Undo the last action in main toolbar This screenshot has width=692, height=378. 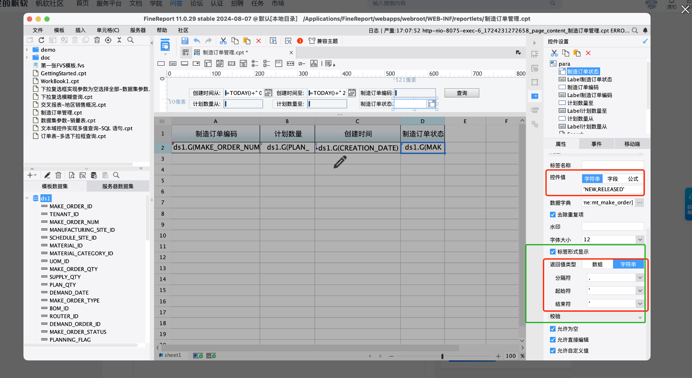[197, 41]
